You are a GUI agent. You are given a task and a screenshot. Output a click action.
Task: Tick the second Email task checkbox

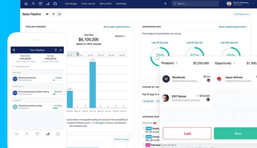pos(143,136)
